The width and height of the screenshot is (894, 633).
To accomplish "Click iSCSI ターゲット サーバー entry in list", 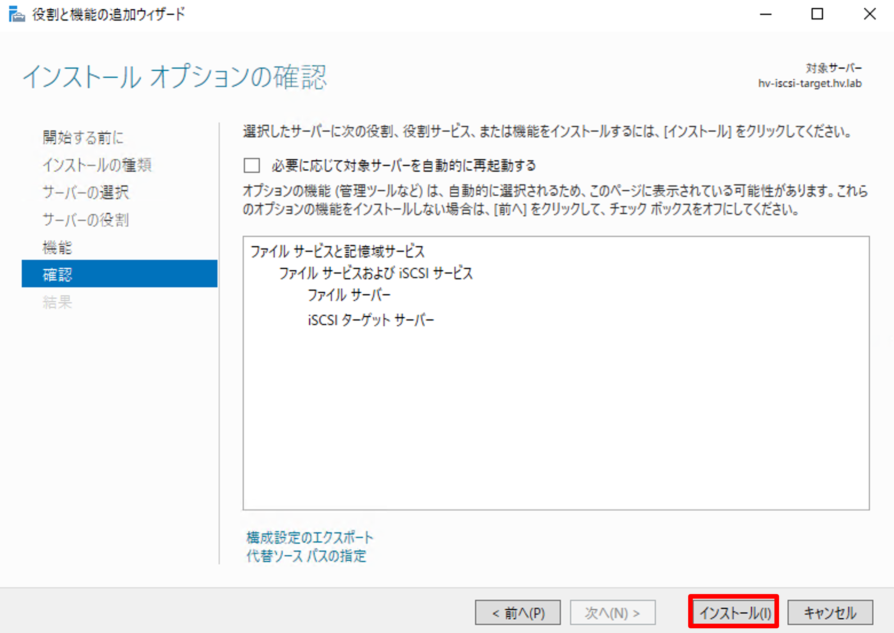I will pos(371,320).
